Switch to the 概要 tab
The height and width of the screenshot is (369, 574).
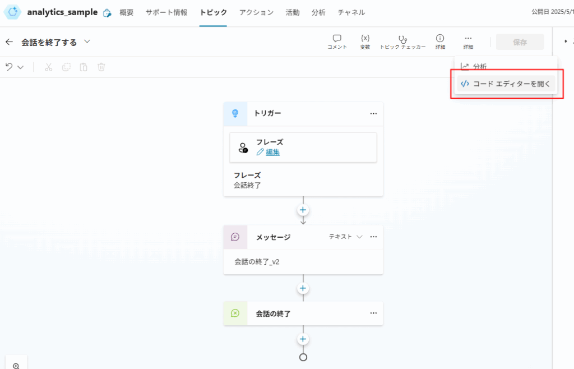pos(126,12)
